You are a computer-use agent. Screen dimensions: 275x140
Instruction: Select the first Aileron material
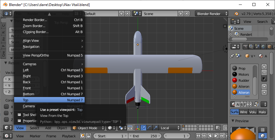point(241,87)
